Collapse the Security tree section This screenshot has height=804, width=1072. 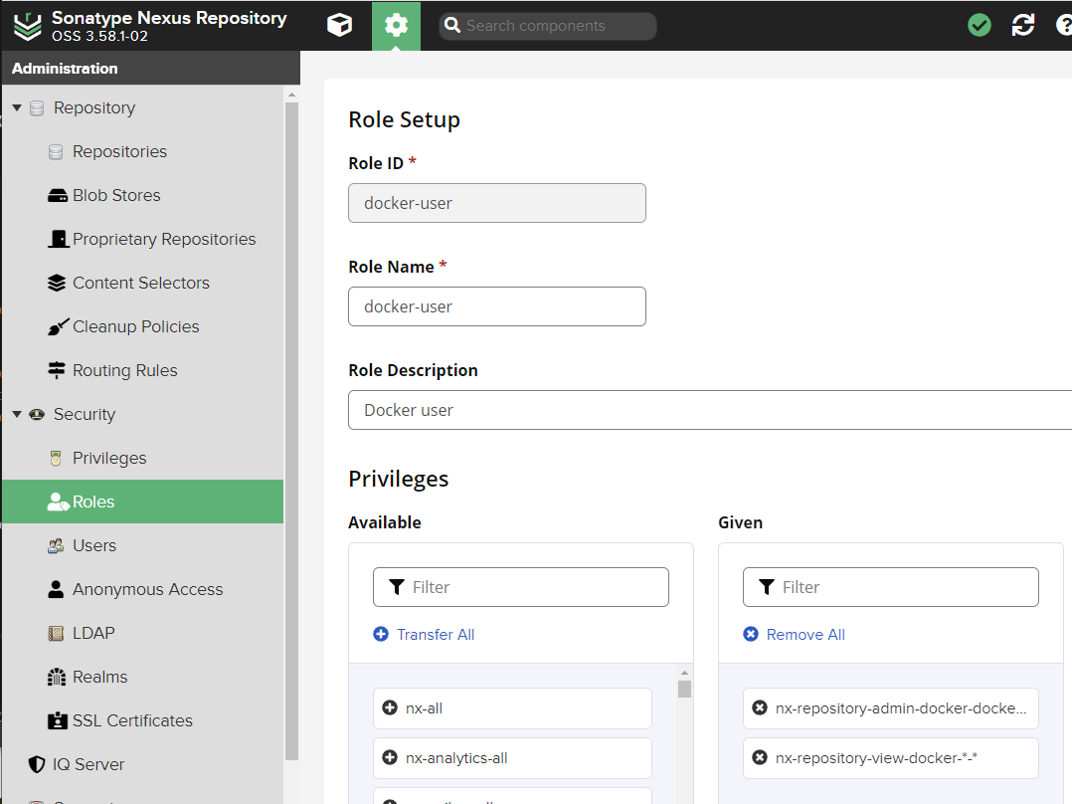click(17, 414)
